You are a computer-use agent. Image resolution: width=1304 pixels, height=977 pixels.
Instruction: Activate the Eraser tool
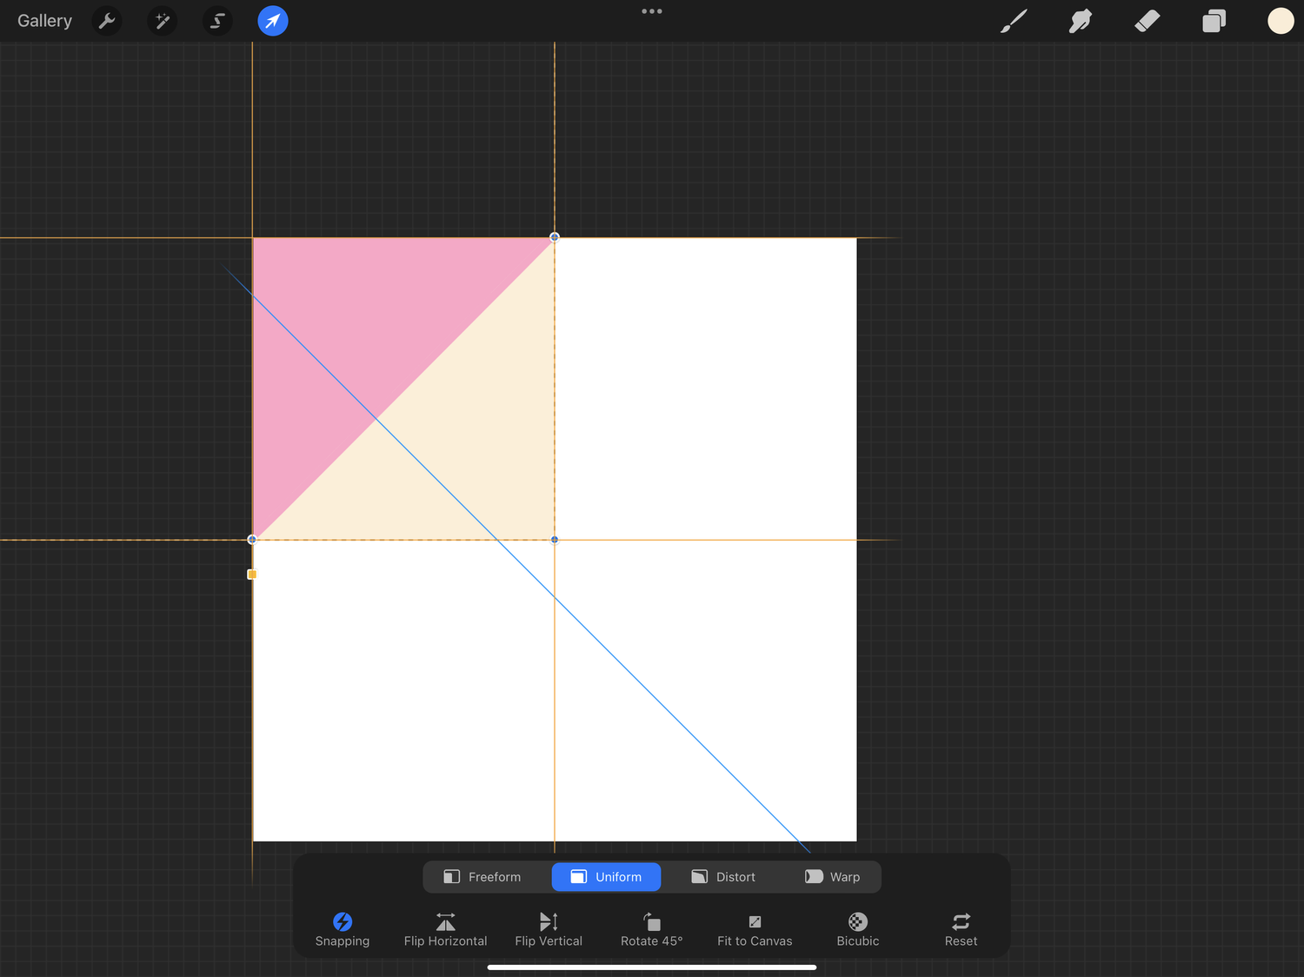click(x=1147, y=20)
